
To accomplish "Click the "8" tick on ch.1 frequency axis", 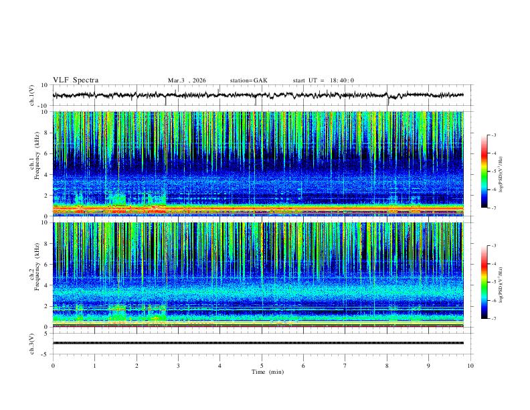I will (46, 133).
